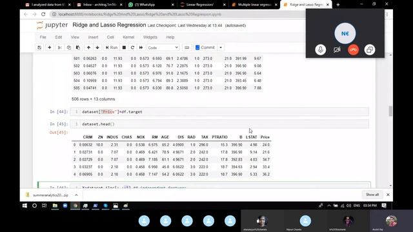Open the View menu
Image resolution: width=413 pixels, height=232 pixels.
tap(75, 37)
